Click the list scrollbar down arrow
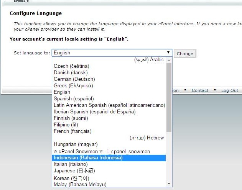The width and height of the screenshot is (242, 190). click(169, 183)
